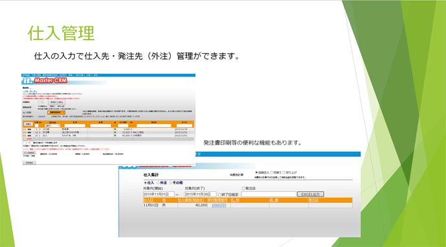This screenshot has width=446, height=247.
Task: Click the 仕入集計 heading
Action: tap(151, 175)
